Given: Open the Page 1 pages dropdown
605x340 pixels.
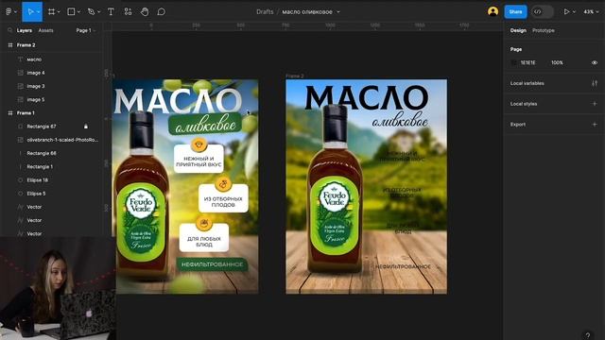Looking at the screenshot, I should (86, 30).
